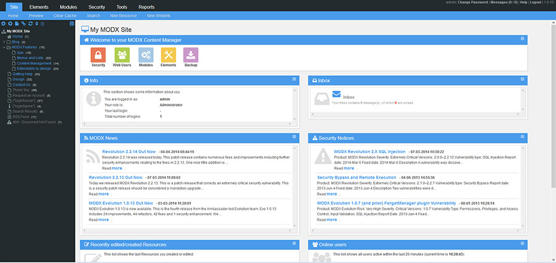Click the monitor icon next to My MODX Site heading
Image resolution: width=556 pixels, height=263 pixels.
tap(85, 30)
